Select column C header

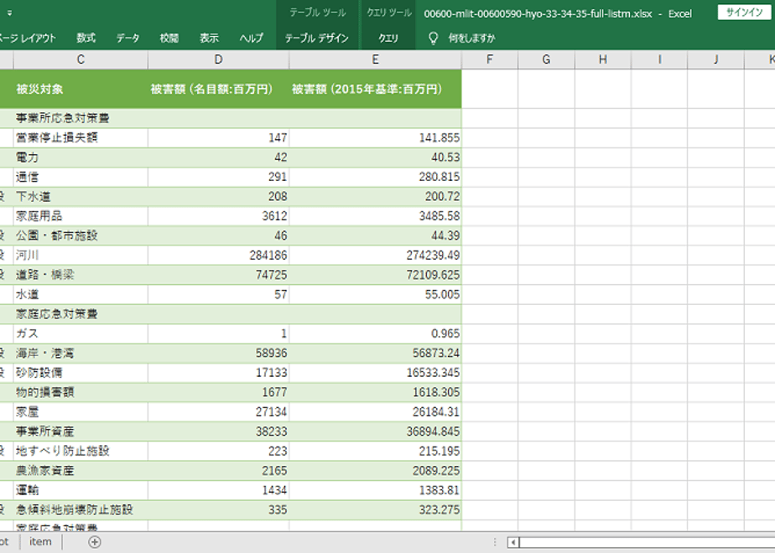(x=81, y=59)
